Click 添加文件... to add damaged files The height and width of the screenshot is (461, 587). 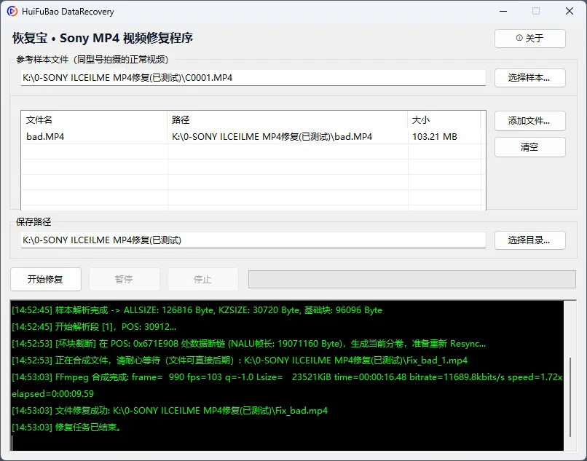529,121
